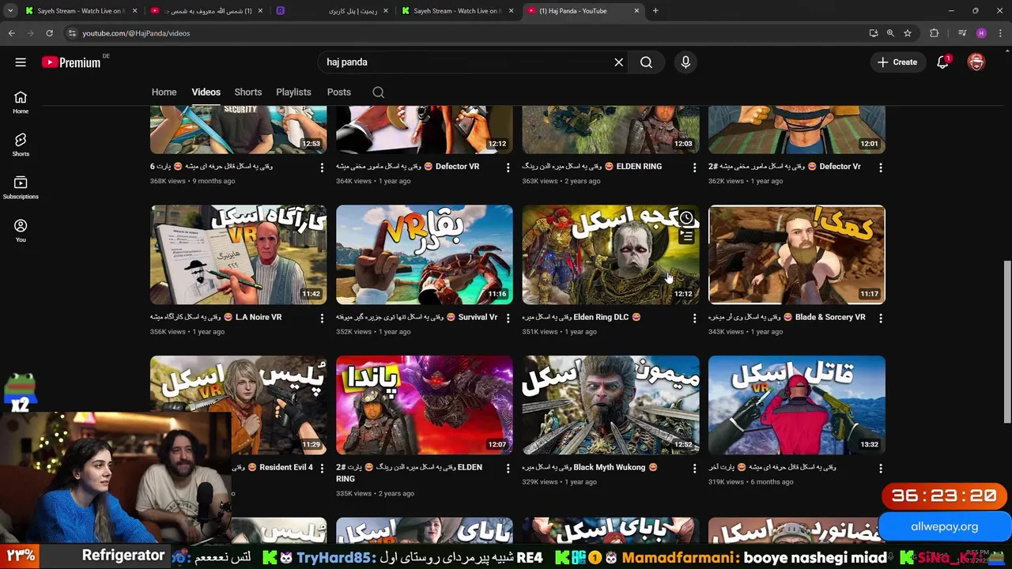
Task: Clear the 'haj panda' search text
Action: [x=619, y=62]
